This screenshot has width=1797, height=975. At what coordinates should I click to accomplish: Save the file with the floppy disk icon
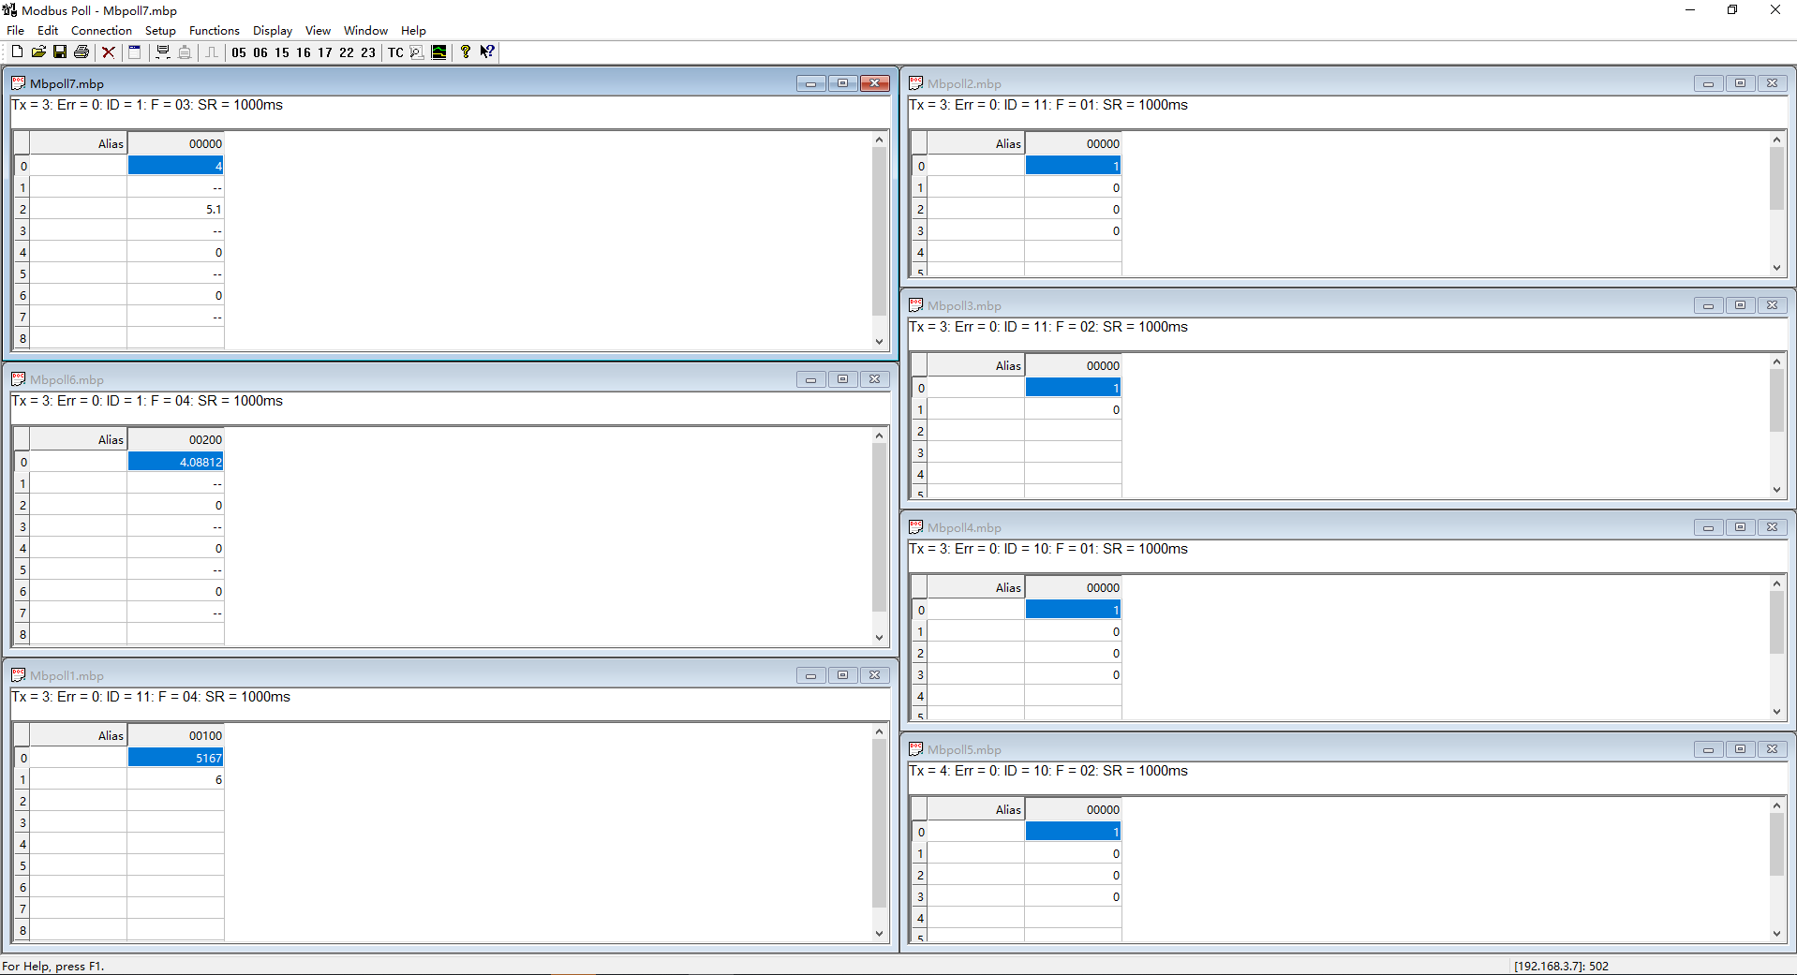(60, 52)
